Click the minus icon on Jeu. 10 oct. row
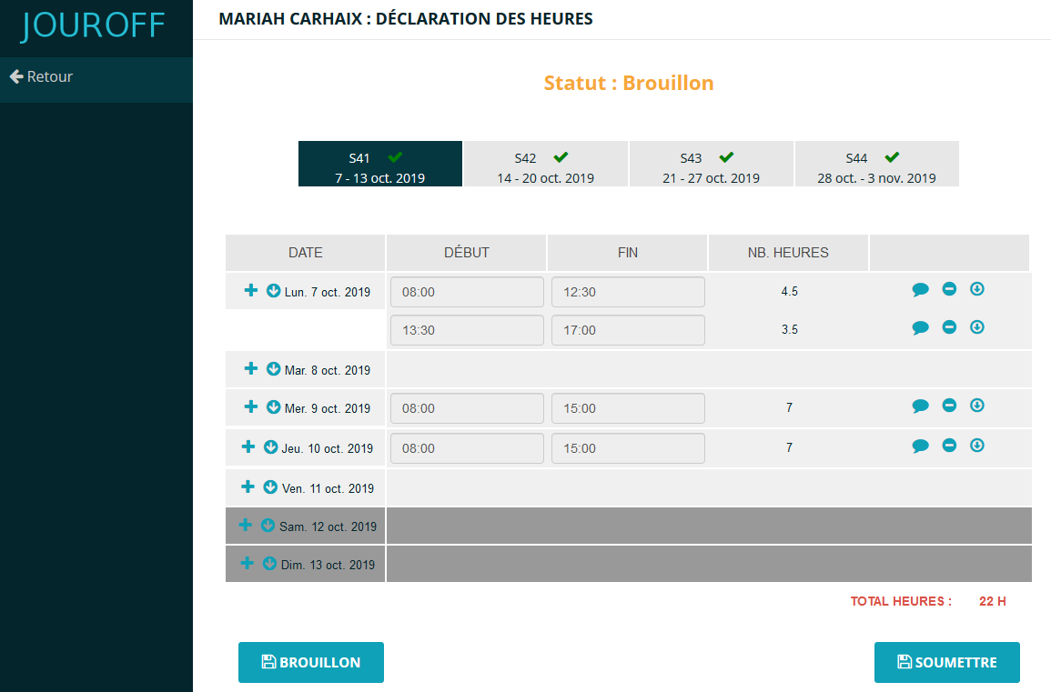The width and height of the screenshot is (1051, 692). coord(949,446)
